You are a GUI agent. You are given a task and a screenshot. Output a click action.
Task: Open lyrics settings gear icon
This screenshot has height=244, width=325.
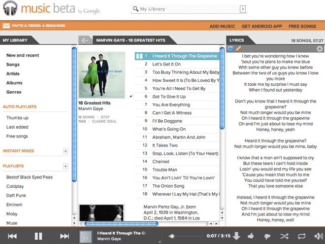point(320,48)
